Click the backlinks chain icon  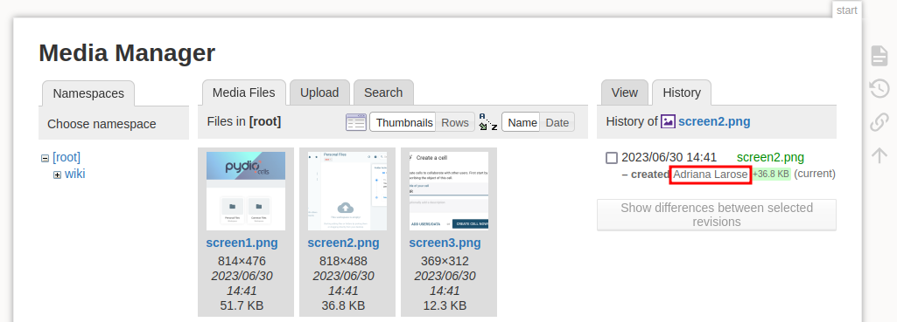coord(879,122)
